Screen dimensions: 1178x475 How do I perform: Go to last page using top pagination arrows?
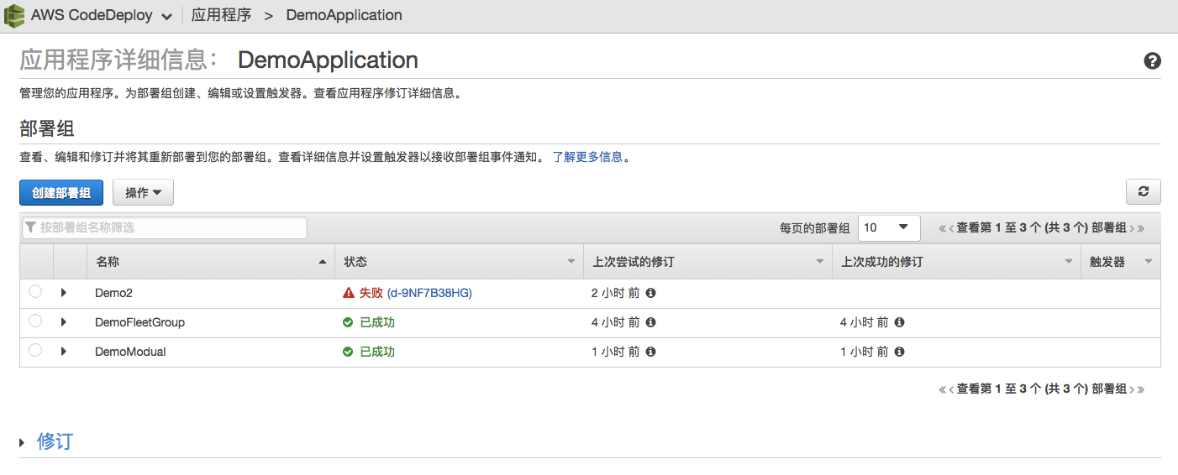click(x=1140, y=228)
